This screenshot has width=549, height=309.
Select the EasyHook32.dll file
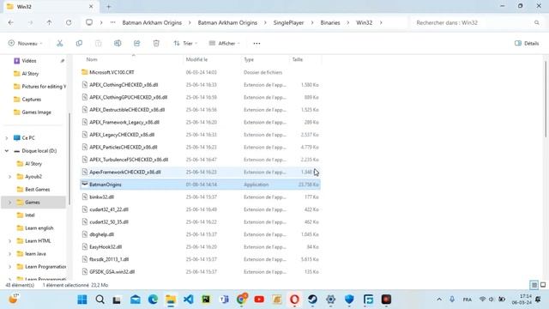(x=200, y=247)
